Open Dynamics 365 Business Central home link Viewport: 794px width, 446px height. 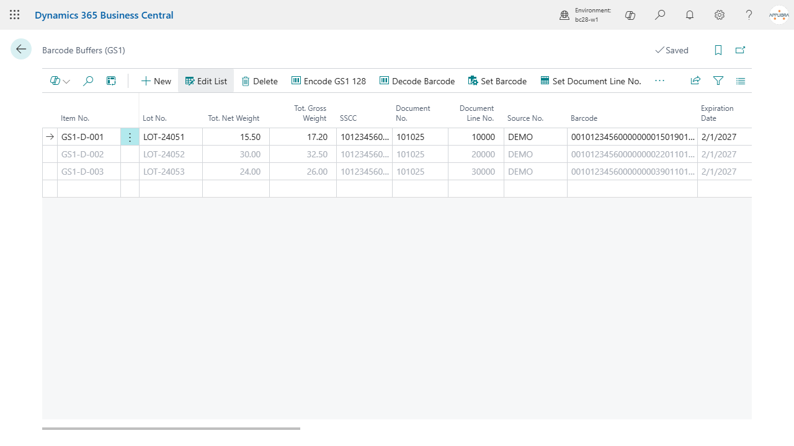(x=104, y=15)
